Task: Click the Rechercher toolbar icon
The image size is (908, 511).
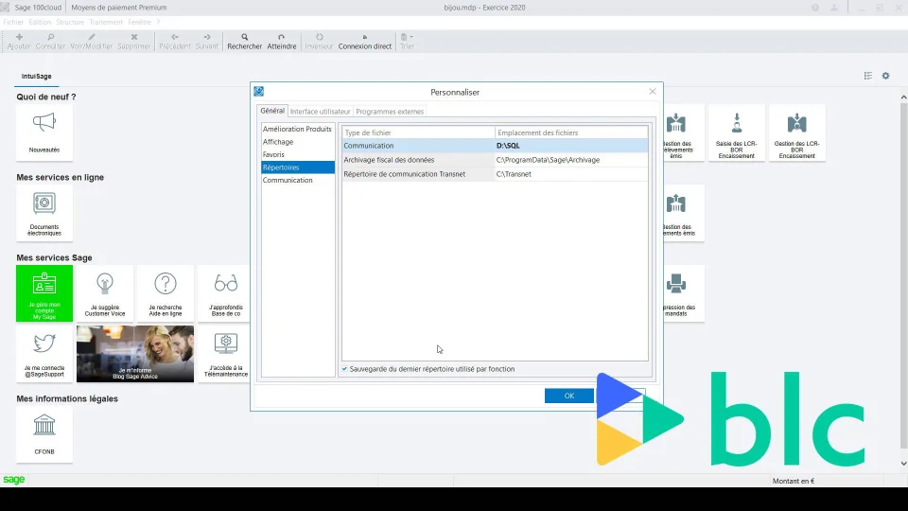Action: click(x=244, y=41)
